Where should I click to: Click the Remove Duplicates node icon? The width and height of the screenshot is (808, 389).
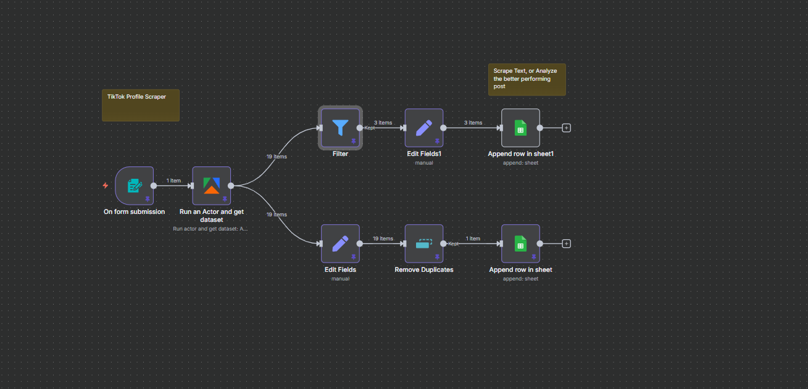[423, 244]
